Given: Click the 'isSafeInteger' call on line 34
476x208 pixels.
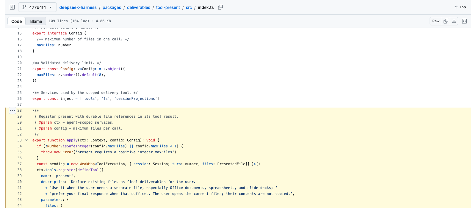Looking at the screenshot, I should pos(76,146).
